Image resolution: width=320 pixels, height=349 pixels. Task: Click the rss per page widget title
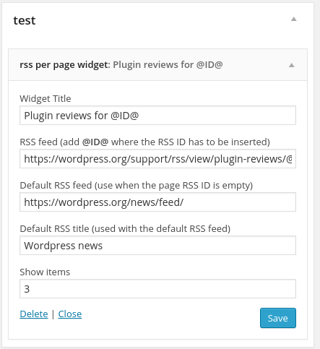click(64, 65)
